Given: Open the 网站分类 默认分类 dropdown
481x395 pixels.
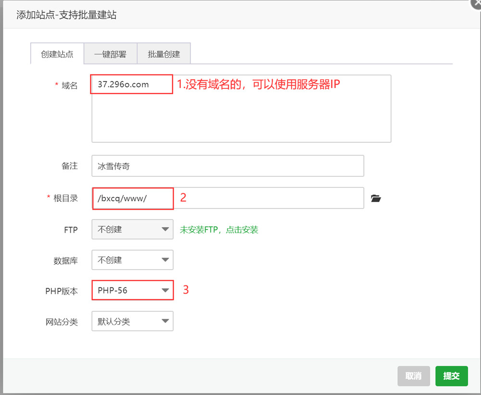Looking at the screenshot, I should click(x=132, y=321).
